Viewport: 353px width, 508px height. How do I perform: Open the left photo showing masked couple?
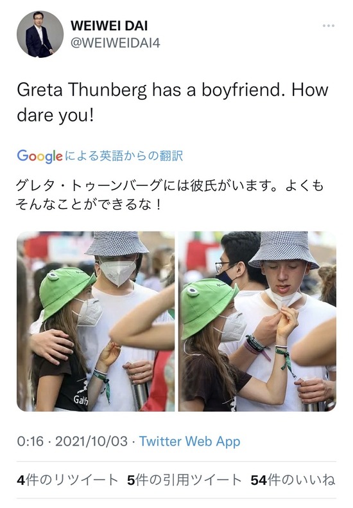(96, 322)
